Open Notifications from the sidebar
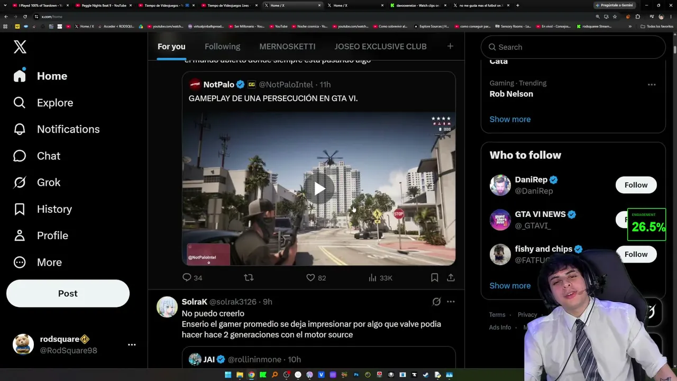 57,129
